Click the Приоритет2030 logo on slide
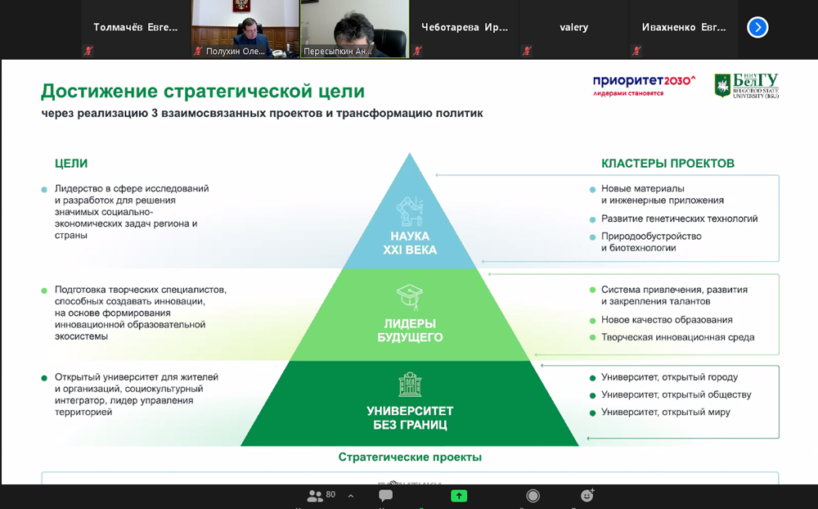This screenshot has height=509, width=818. point(644,84)
